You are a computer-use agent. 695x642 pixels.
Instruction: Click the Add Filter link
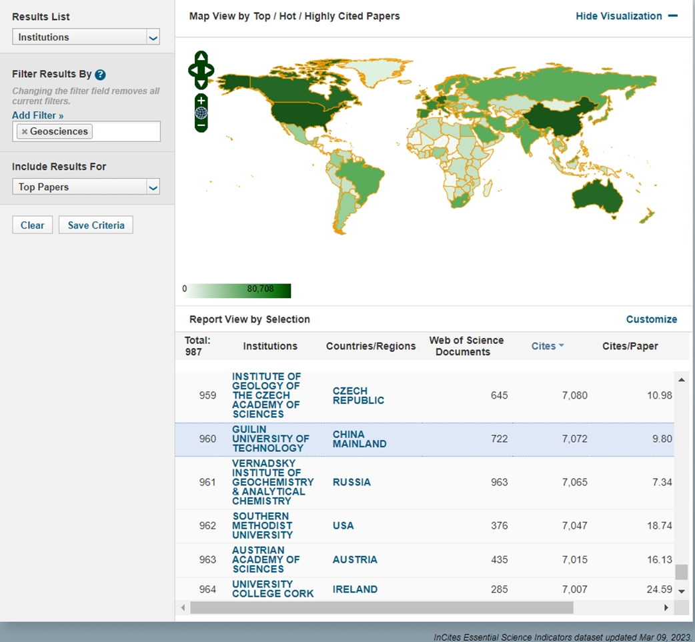(38, 115)
